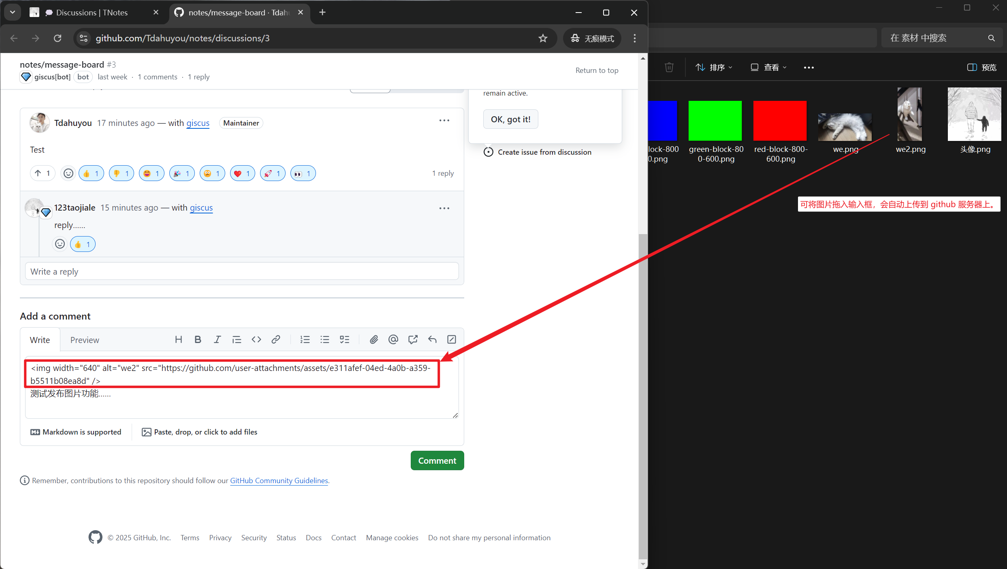
Task: Click the Heading formatting icon
Action: coord(178,339)
